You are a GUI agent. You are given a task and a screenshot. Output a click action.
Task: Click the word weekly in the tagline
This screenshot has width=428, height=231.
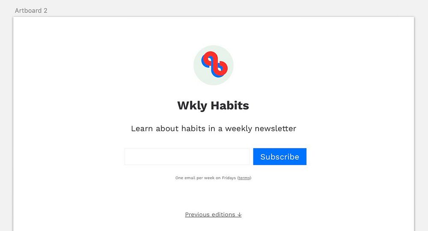point(238,129)
